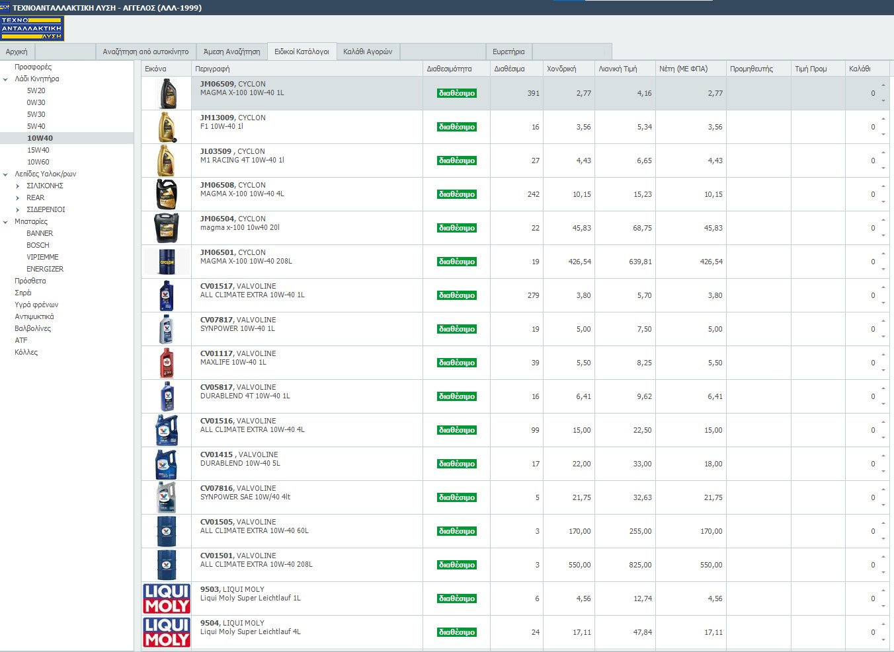The height and width of the screenshot is (652, 894).
Task: Open the Αντιψυκτικά category
Action: [x=34, y=316]
